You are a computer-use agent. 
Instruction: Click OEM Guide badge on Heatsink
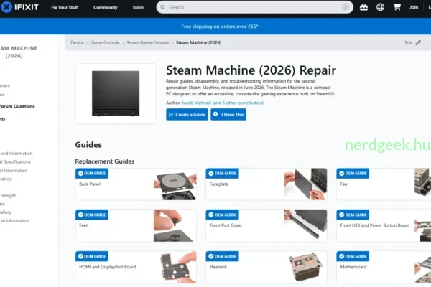click(x=223, y=256)
